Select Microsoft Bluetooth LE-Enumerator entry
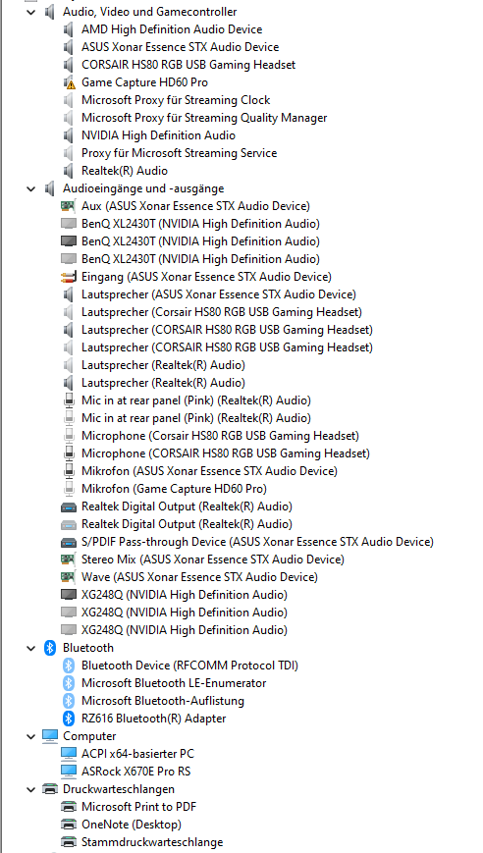This screenshot has height=853, width=483. (x=174, y=683)
